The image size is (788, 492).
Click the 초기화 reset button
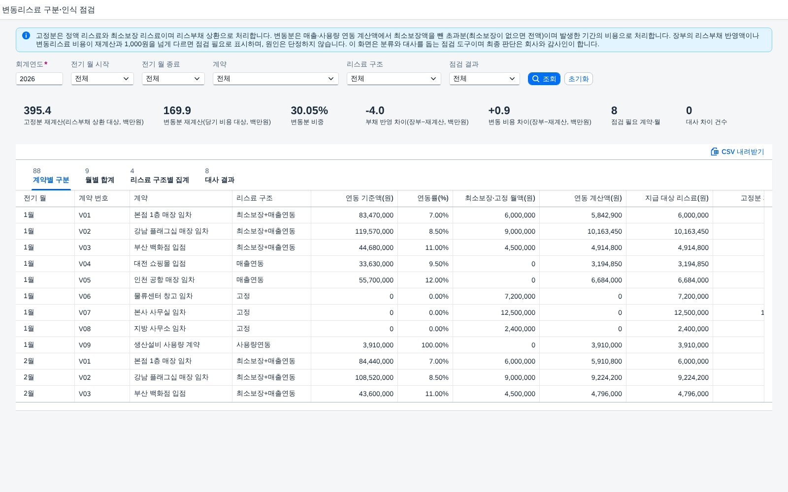(x=579, y=79)
